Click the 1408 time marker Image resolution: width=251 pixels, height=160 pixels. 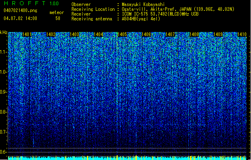tap(194, 34)
